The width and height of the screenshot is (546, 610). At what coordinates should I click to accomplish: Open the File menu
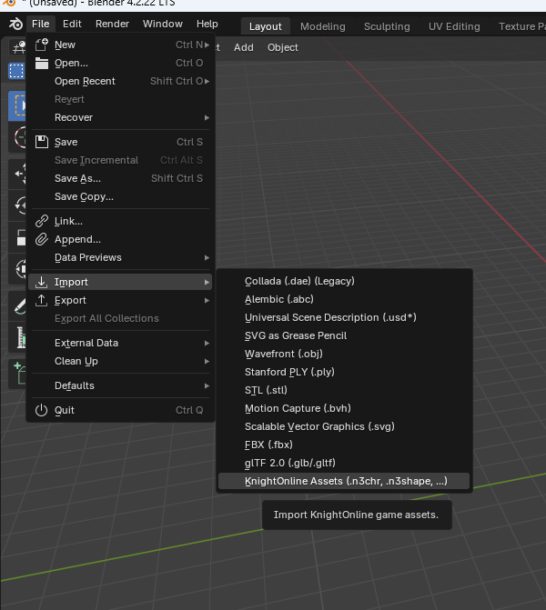(x=41, y=25)
